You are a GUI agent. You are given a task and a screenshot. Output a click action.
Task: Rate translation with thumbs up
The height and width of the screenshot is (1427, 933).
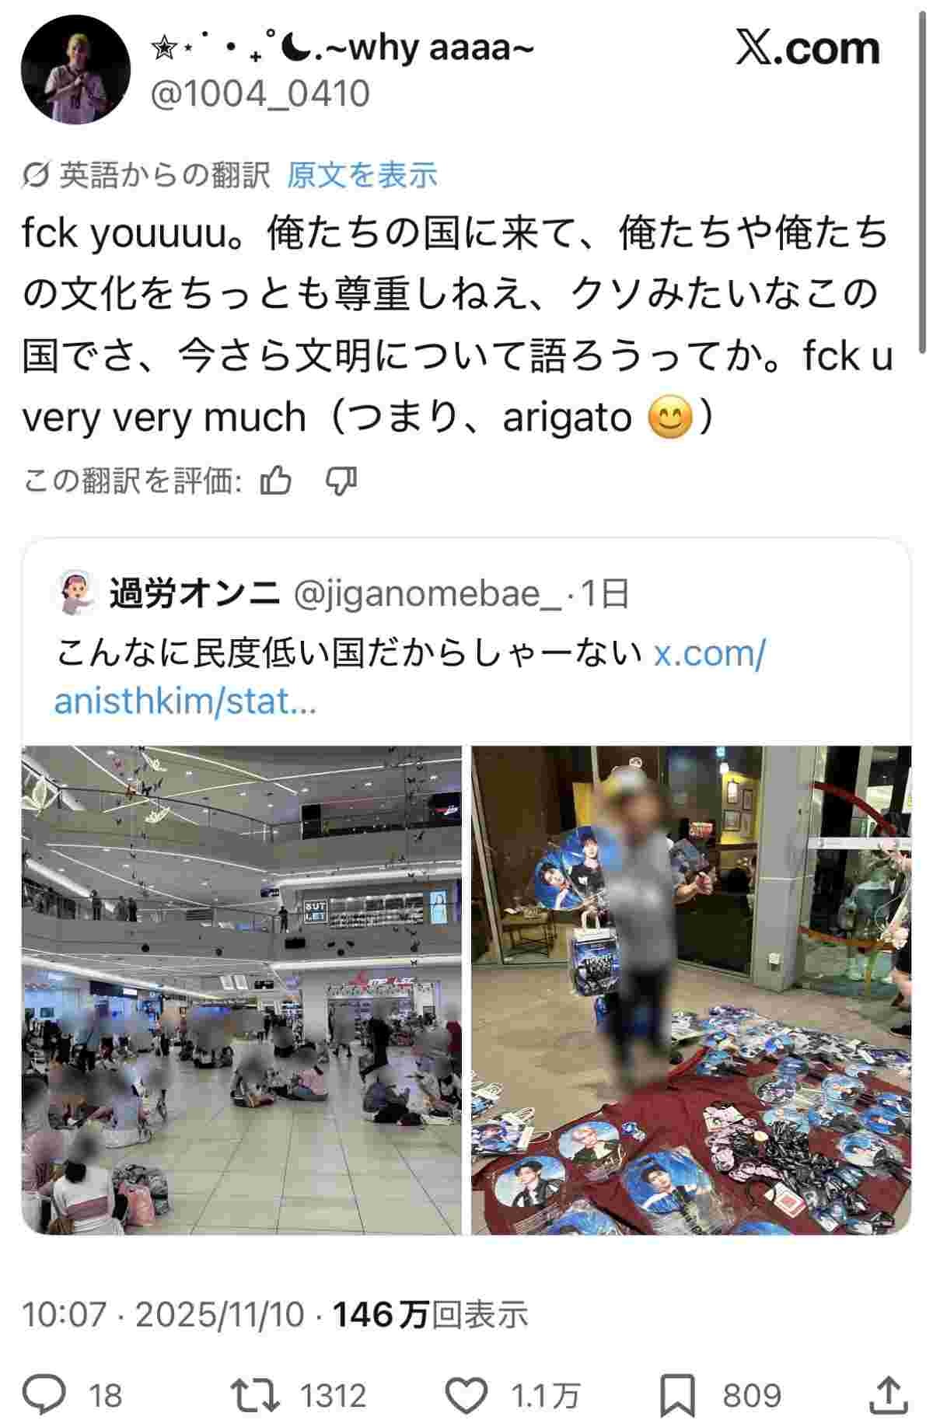pos(275,481)
